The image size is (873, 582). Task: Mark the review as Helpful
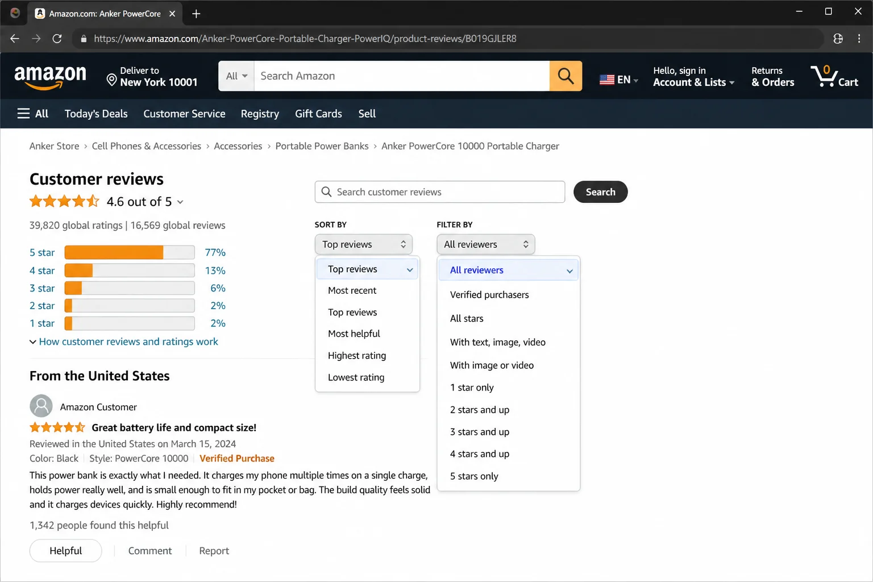tap(66, 551)
